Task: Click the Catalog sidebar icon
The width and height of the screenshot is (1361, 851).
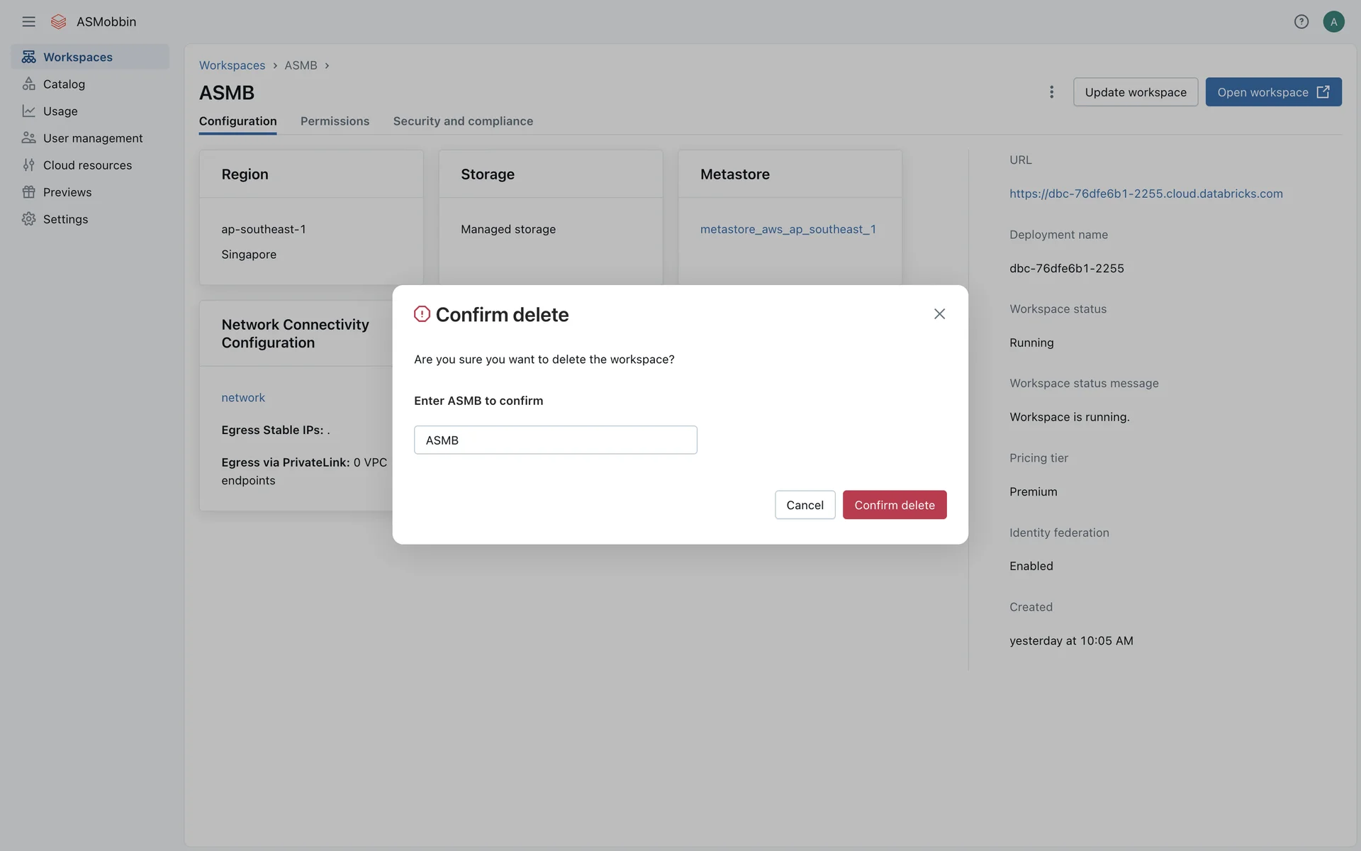Action: pyautogui.click(x=28, y=84)
